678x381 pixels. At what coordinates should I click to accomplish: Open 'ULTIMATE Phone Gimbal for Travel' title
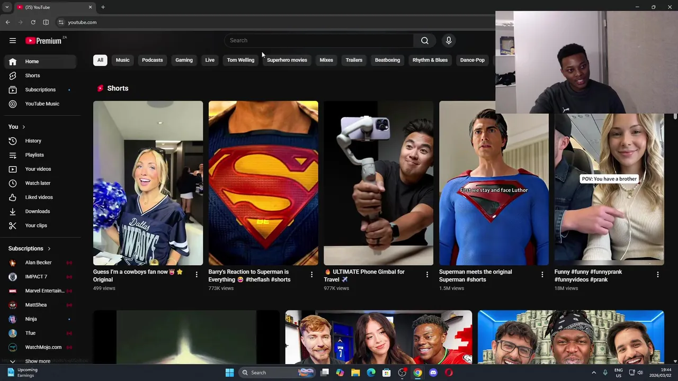click(x=364, y=276)
